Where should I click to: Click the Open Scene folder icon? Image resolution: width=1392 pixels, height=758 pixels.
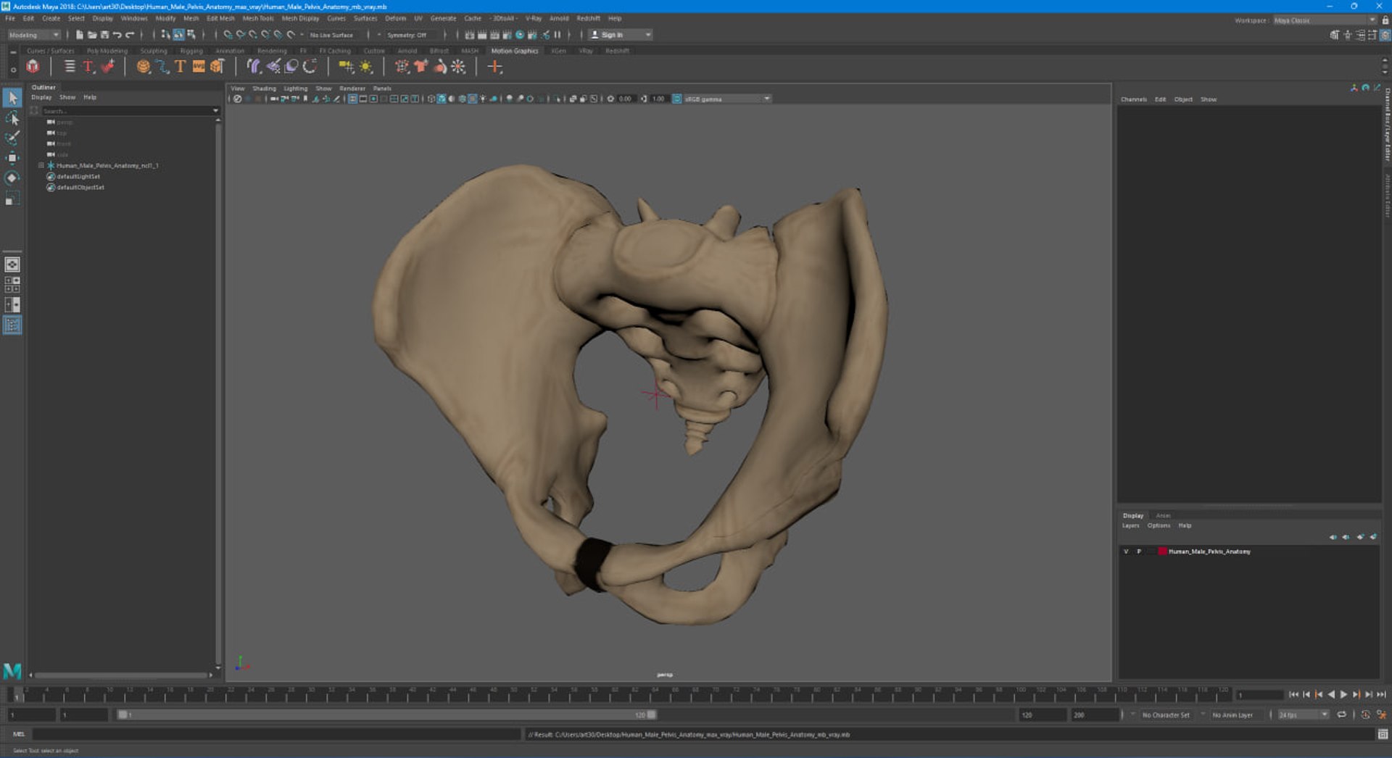pyautogui.click(x=92, y=35)
